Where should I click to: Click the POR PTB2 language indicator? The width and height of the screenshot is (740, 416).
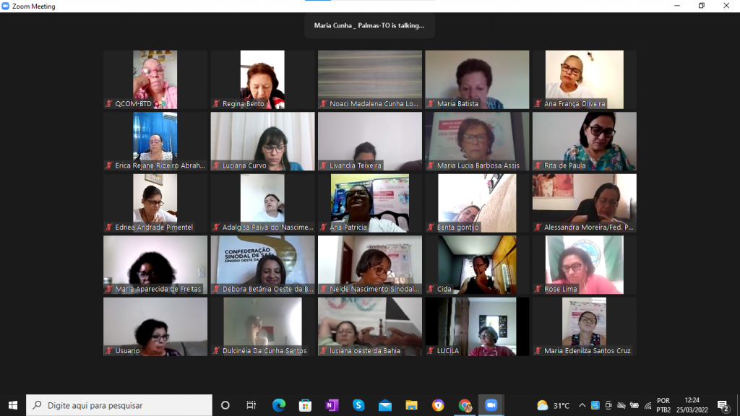click(663, 405)
